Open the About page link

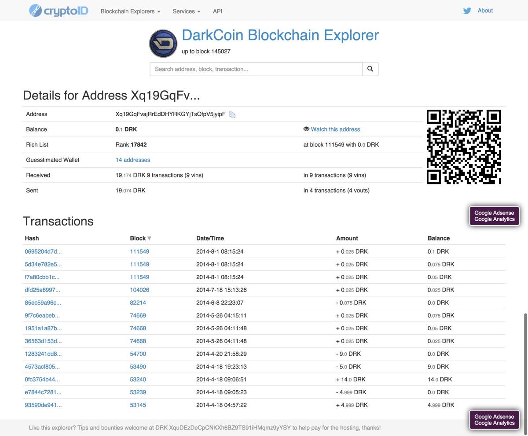click(x=485, y=11)
